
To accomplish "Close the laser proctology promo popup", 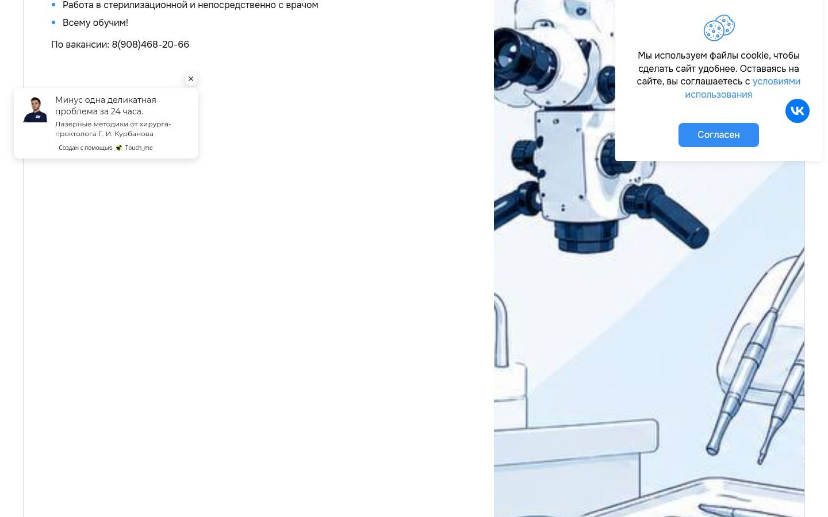I will 191,79.
